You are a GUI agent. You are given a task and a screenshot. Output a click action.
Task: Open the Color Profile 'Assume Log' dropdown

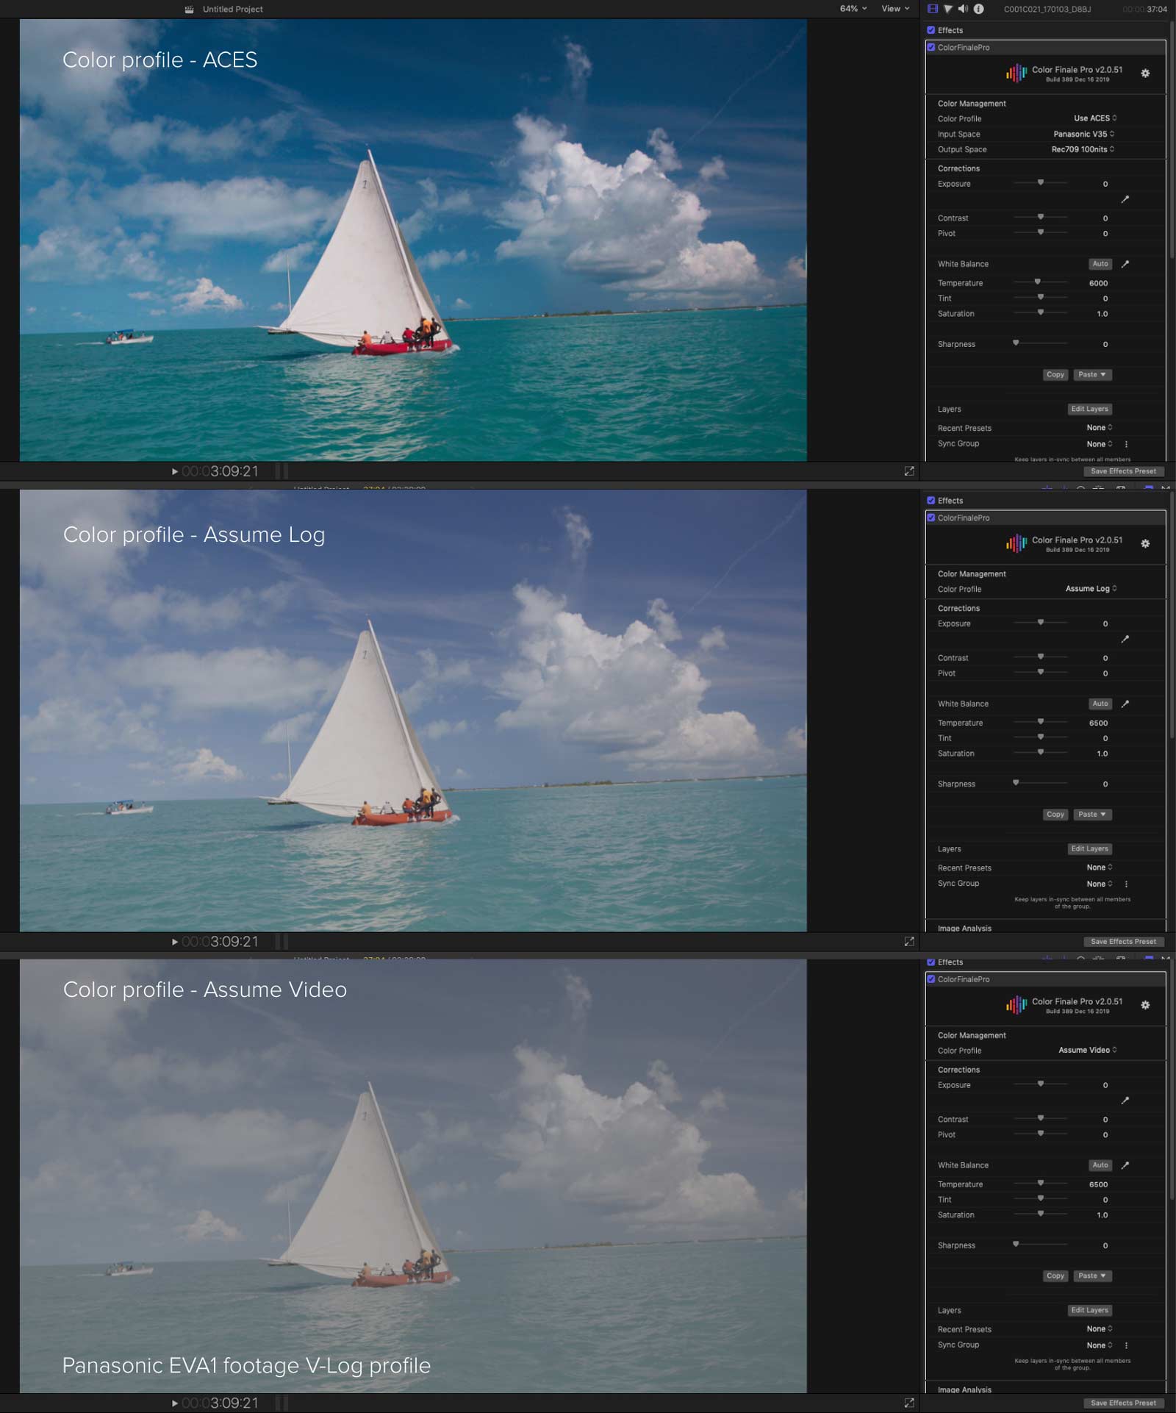[x=1091, y=589]
